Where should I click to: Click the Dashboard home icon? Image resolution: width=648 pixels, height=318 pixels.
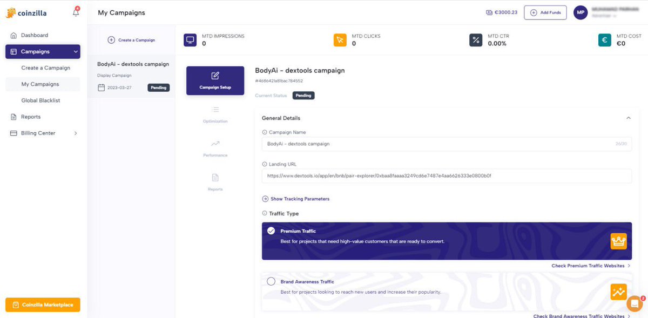point(13,35)
